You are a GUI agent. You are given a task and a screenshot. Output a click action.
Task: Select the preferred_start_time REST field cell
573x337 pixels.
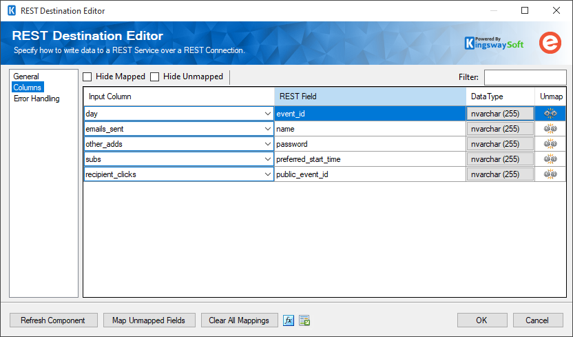(371, 159)
